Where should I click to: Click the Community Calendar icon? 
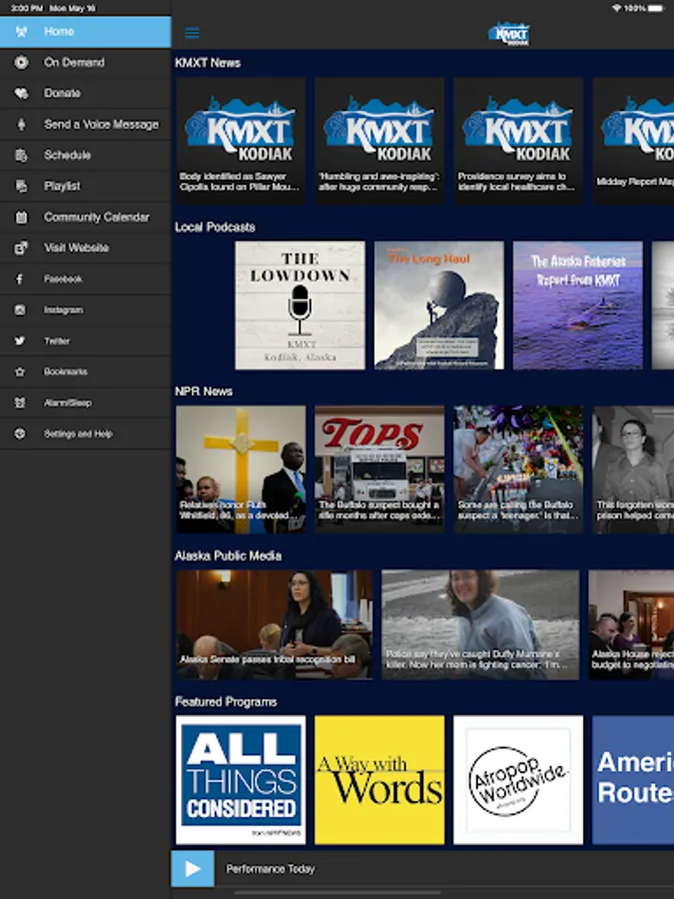pos(21,218)
